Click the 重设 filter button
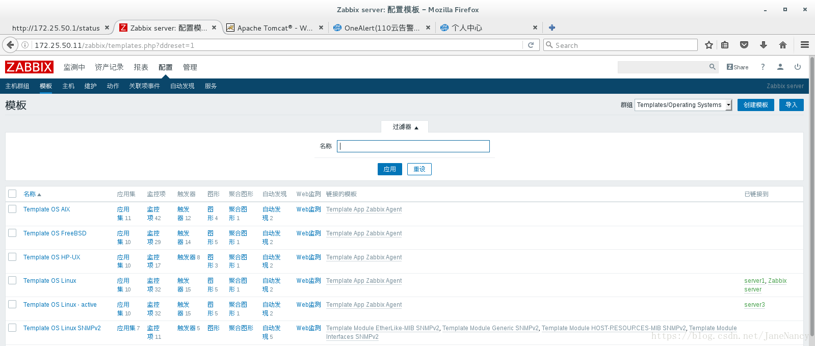This screenshot has height=346, width=815. [419, 169]
